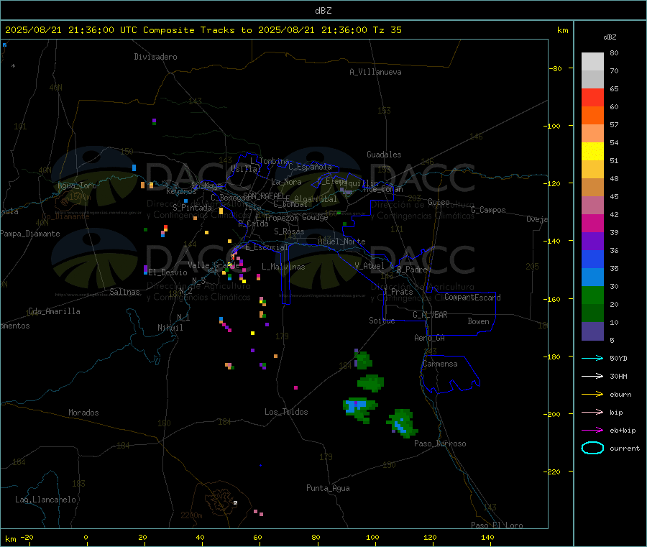Click the 42 dBZ mauve swatch
Screen dimensions: 647x547
[x=592, y=206]
